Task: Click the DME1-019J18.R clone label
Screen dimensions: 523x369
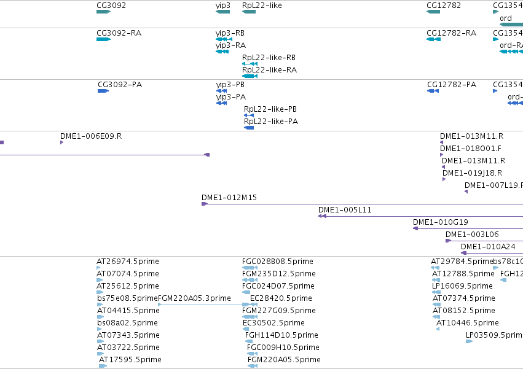Action: pyautogui.click(x=473, y=173)
